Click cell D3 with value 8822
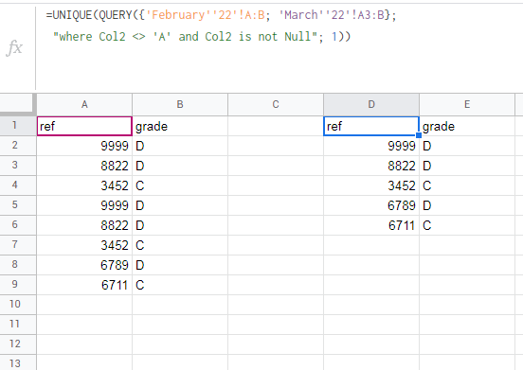This screenshot has width=523, height=370. [x=371, y=166]
